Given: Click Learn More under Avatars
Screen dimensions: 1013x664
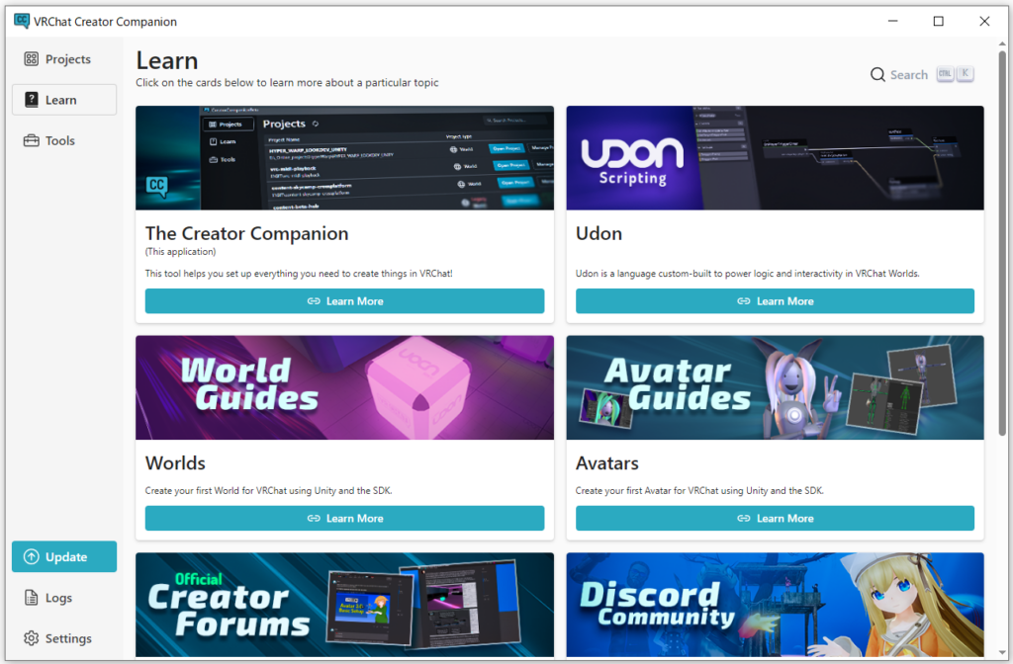Looking at the screenshot, I should [x=775, y=519].
